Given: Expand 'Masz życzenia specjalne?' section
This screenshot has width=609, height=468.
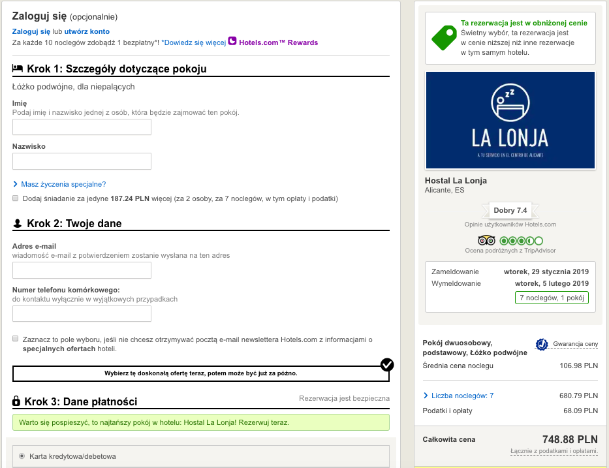Looking at the screenshot, I should coord(63,184).
